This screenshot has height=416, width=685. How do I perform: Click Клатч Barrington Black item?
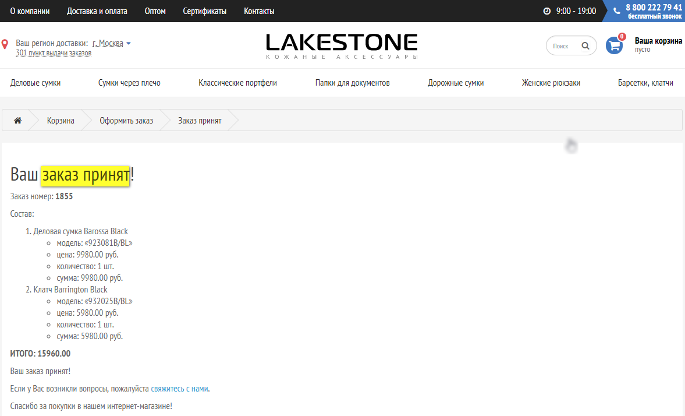[70, 290]
